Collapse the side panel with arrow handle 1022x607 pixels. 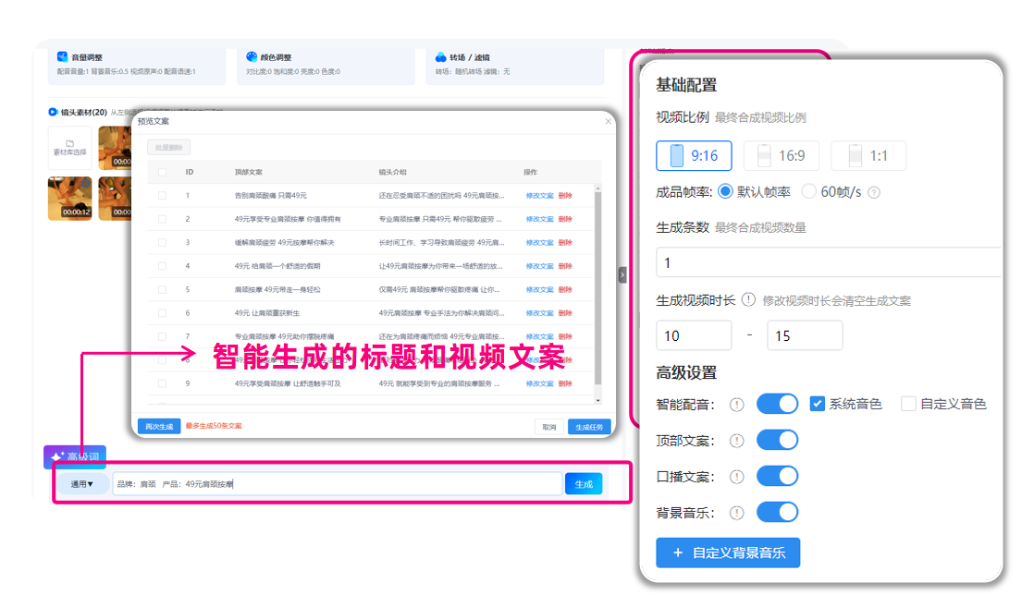tap(622, 274)
